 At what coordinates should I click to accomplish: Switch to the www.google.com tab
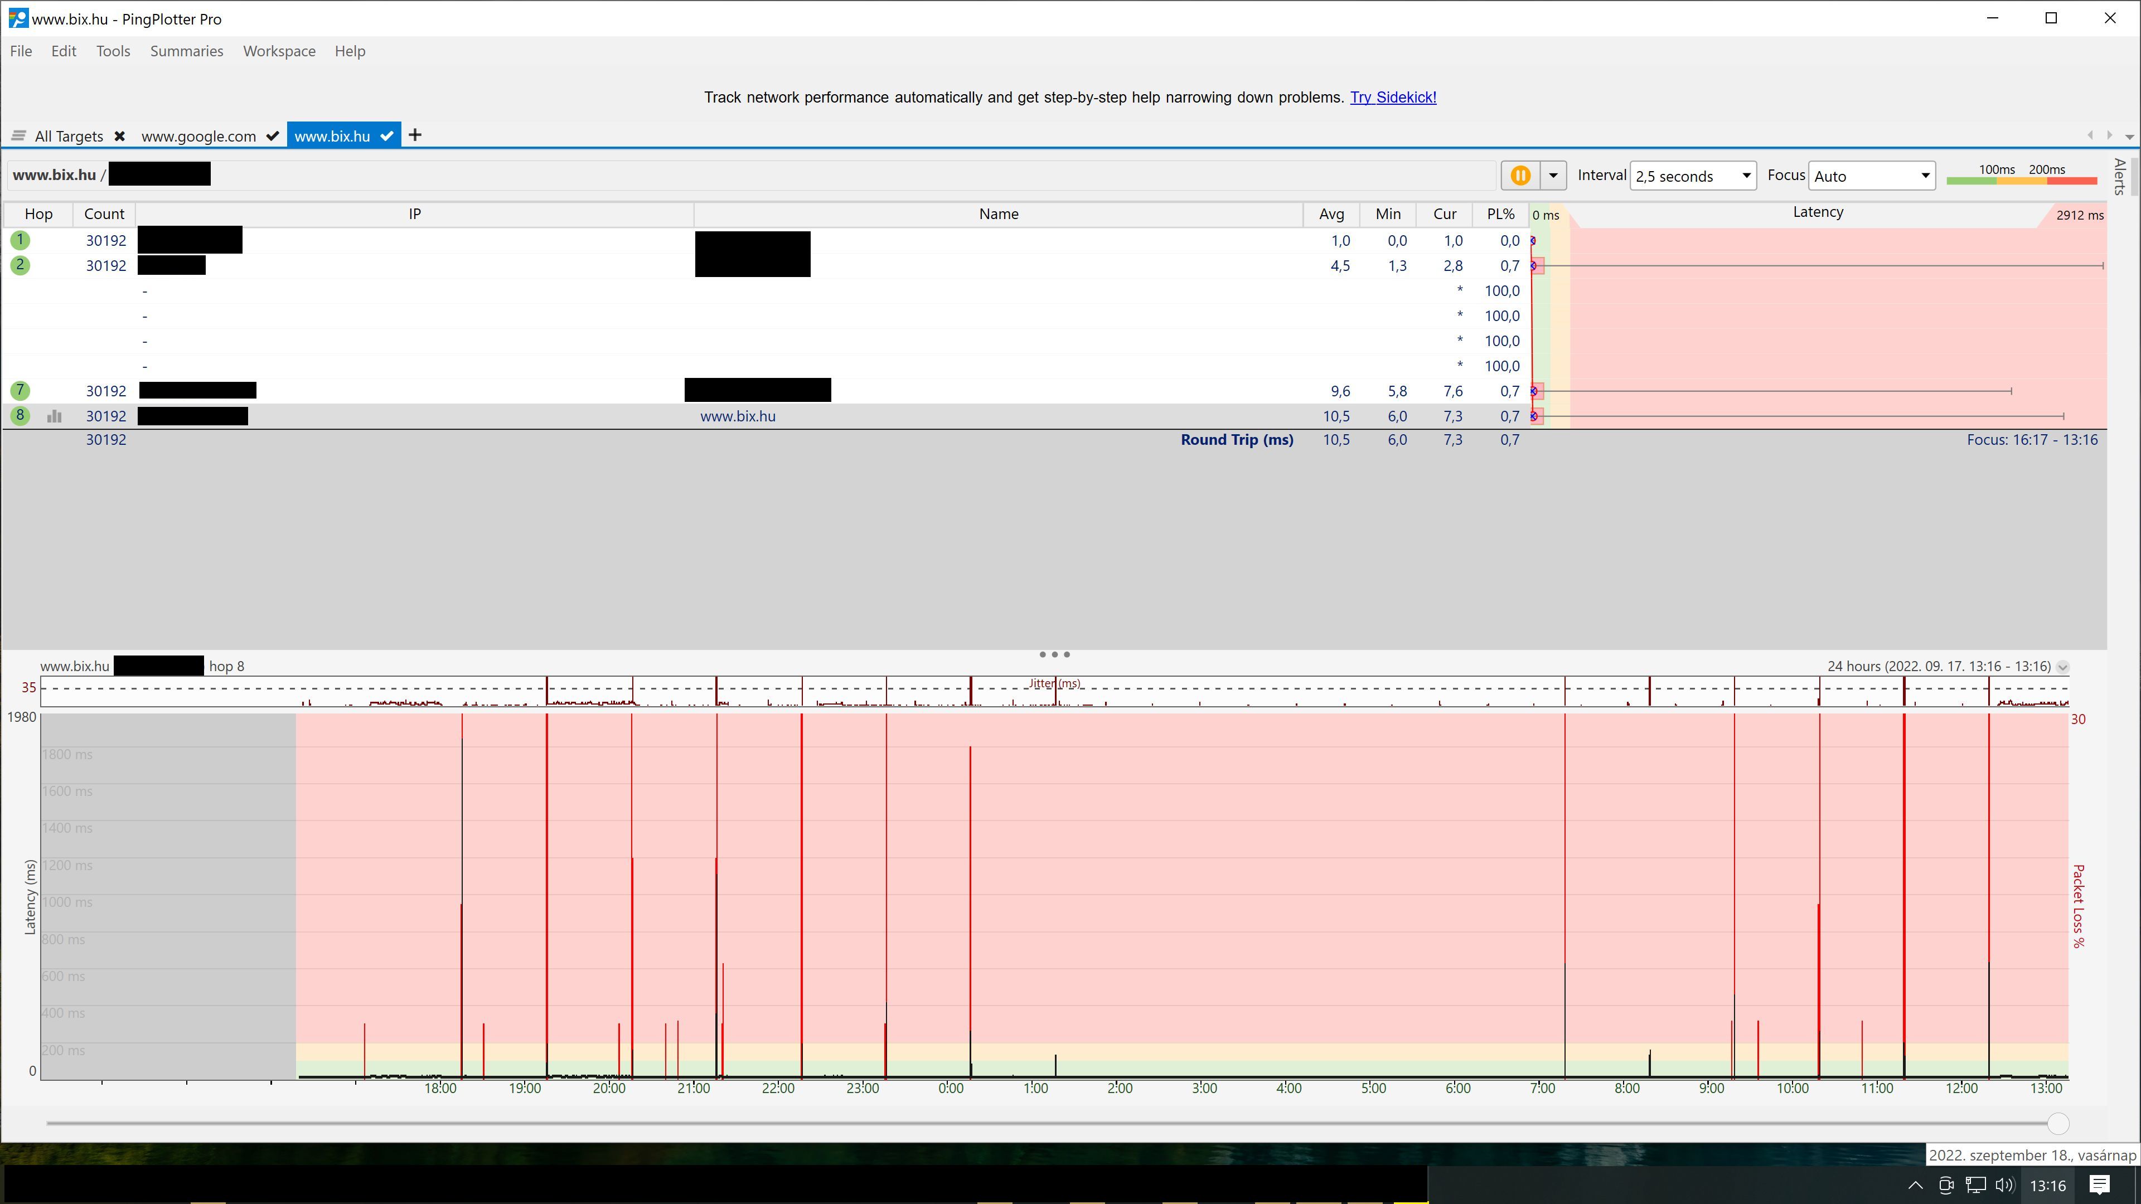pyautogui.click(x=198, y=136)
